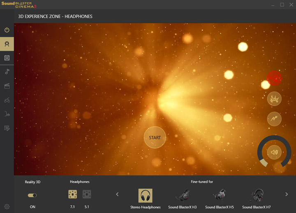Choose Sound BlasterX H5 headset

pyautogui.click(x=220, y=195)
